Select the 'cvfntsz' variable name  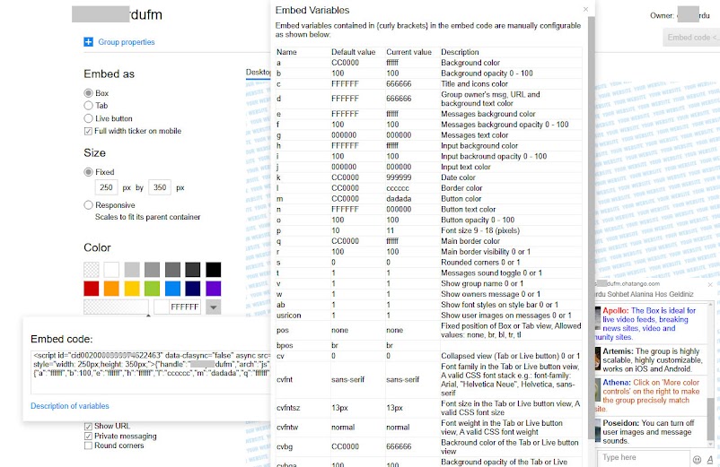pyautogui.click(x=288, y=408)
